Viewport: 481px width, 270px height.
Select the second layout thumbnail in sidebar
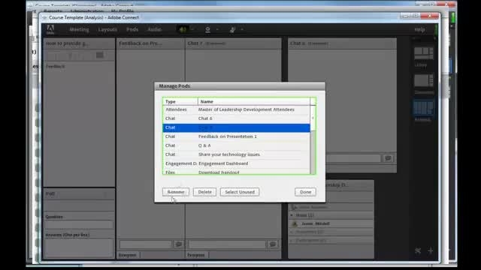click(x=424, y=81)
